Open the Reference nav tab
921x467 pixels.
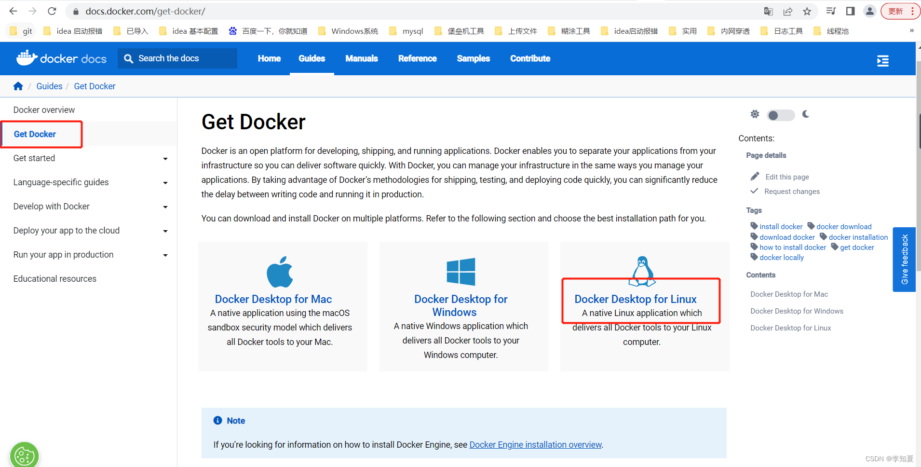click(418, 58)
